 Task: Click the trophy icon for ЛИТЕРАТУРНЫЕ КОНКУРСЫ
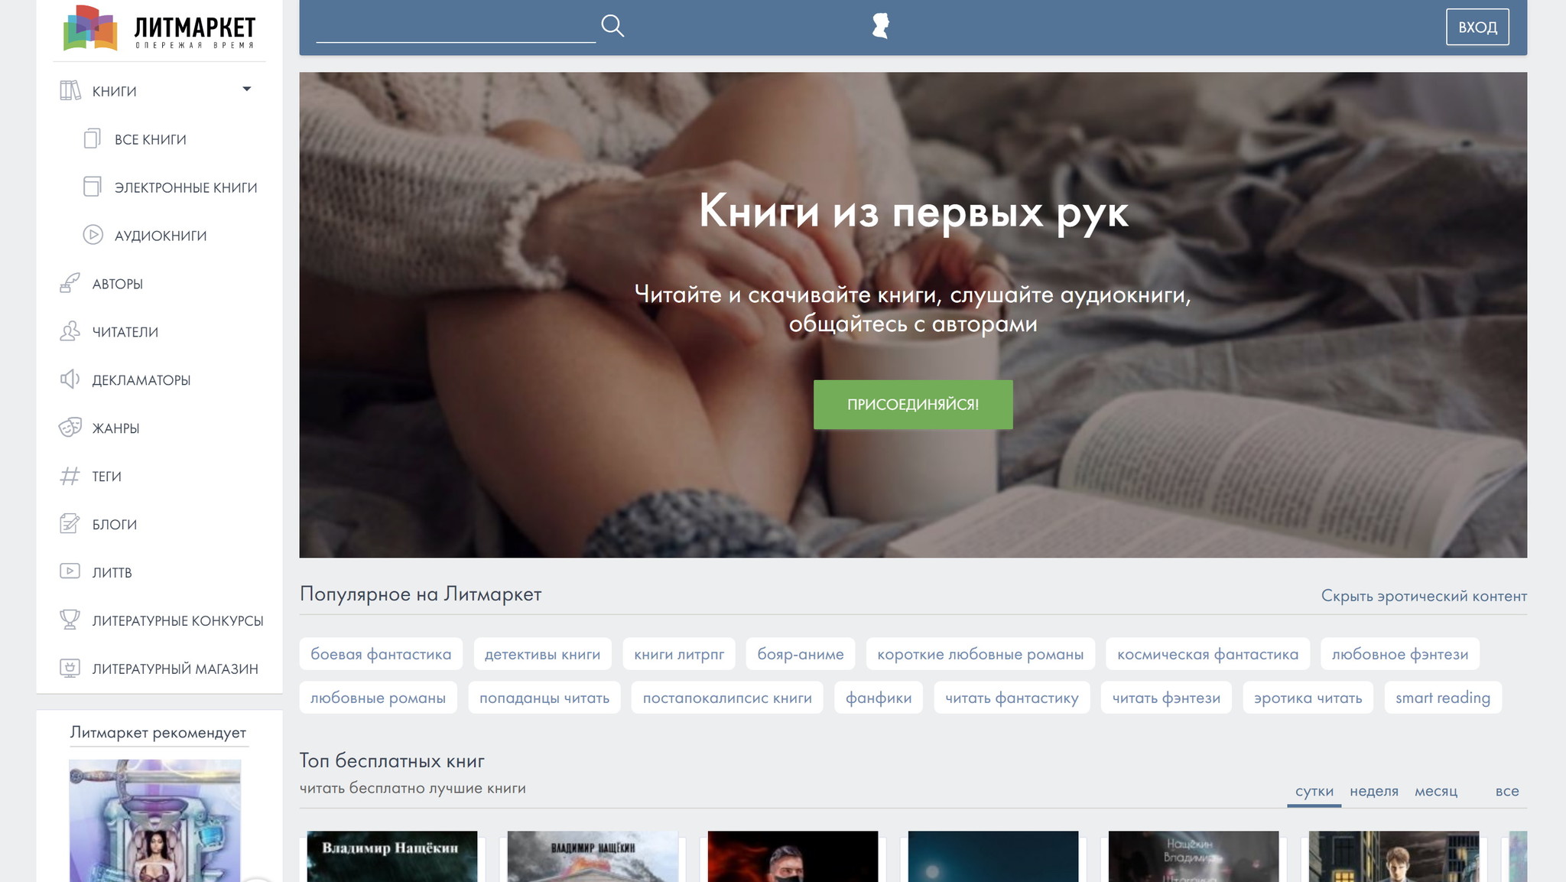click(70, 620)
